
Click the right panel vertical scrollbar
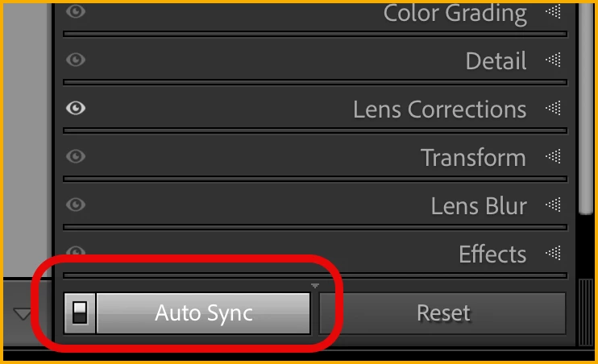(x=585, y=109)
